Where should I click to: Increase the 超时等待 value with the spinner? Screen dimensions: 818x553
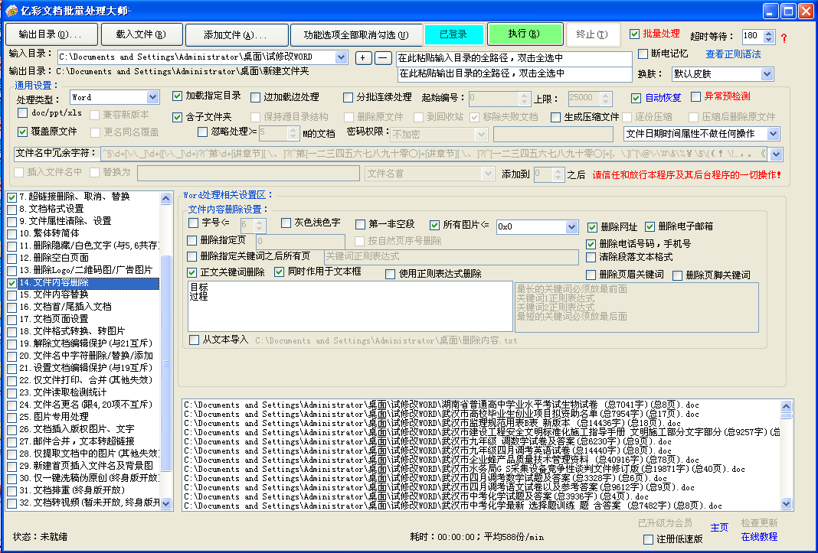point(768,33)
